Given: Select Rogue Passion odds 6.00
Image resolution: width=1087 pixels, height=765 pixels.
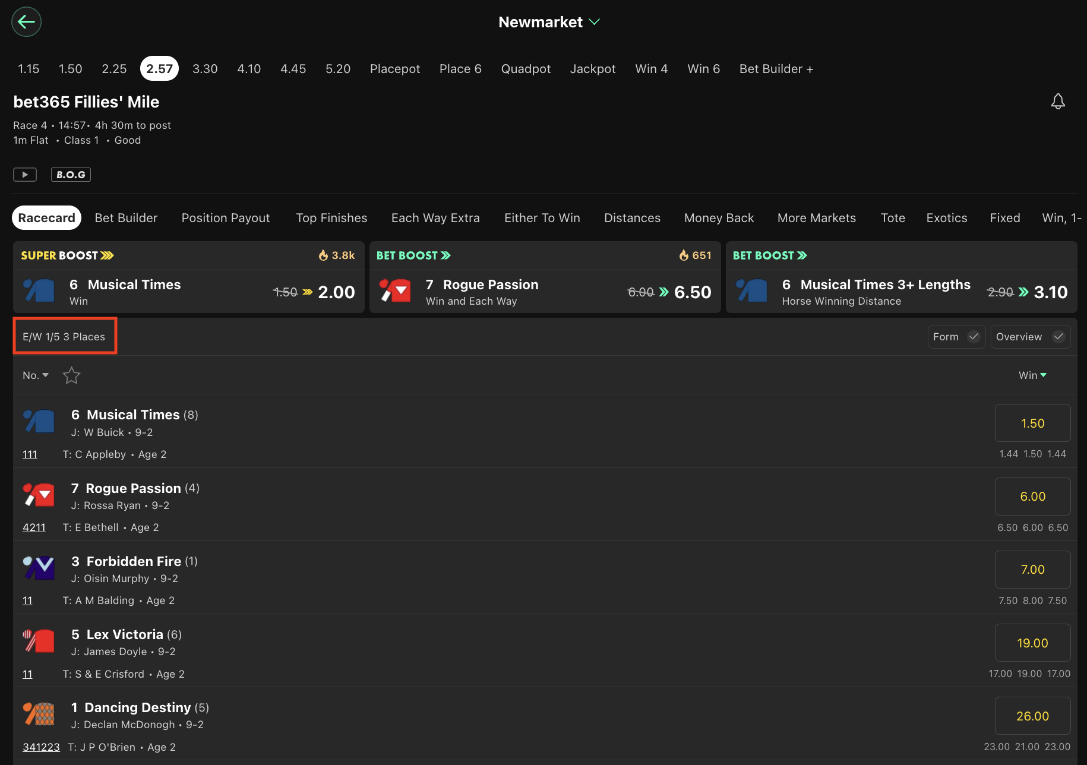Looking at the screenshot, I should coord(1032,497).
